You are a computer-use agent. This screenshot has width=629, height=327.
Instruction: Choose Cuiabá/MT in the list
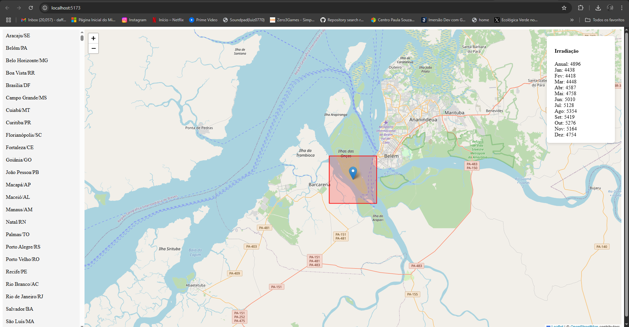(x=41, y=110)
